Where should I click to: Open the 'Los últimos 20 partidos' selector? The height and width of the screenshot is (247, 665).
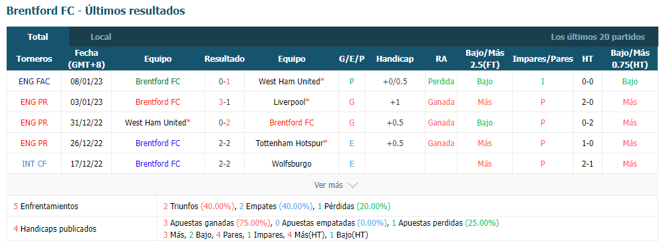coord(598,37)
